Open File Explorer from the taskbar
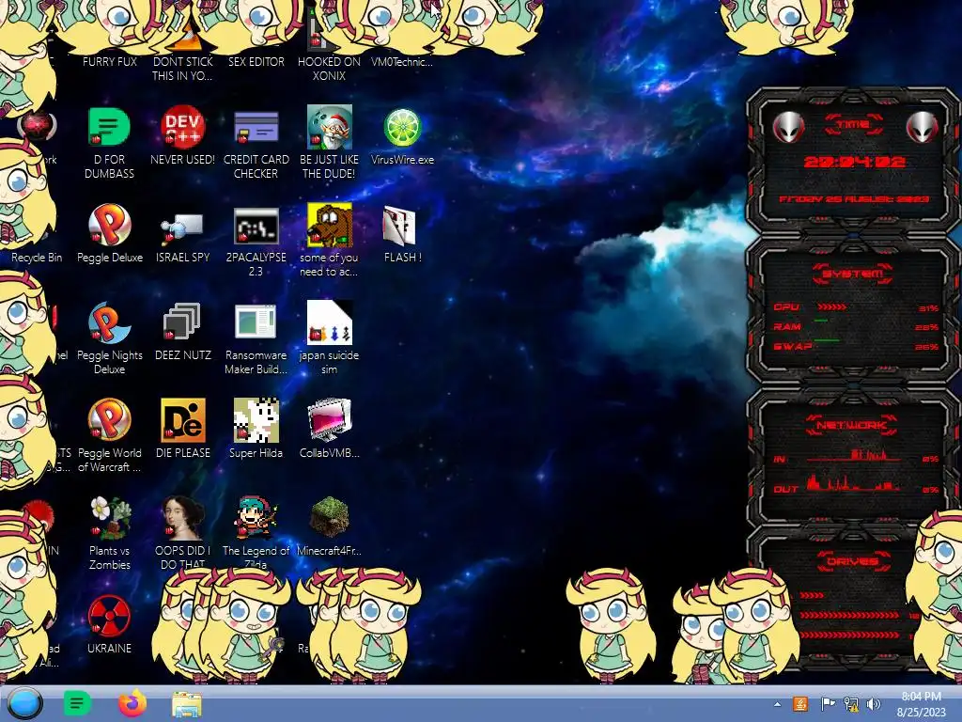The image size is (962, 722). [x=187, y=704]
